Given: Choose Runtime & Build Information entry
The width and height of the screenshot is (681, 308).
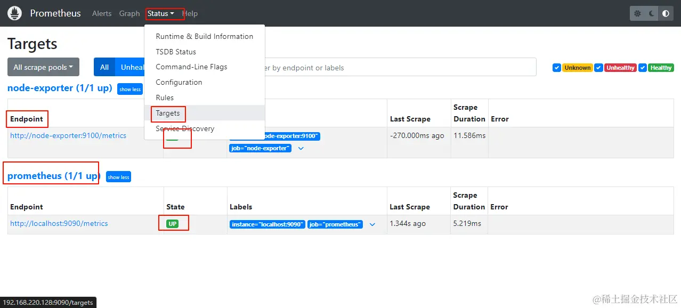Looking at the screenshot, I should coord(204,36).
